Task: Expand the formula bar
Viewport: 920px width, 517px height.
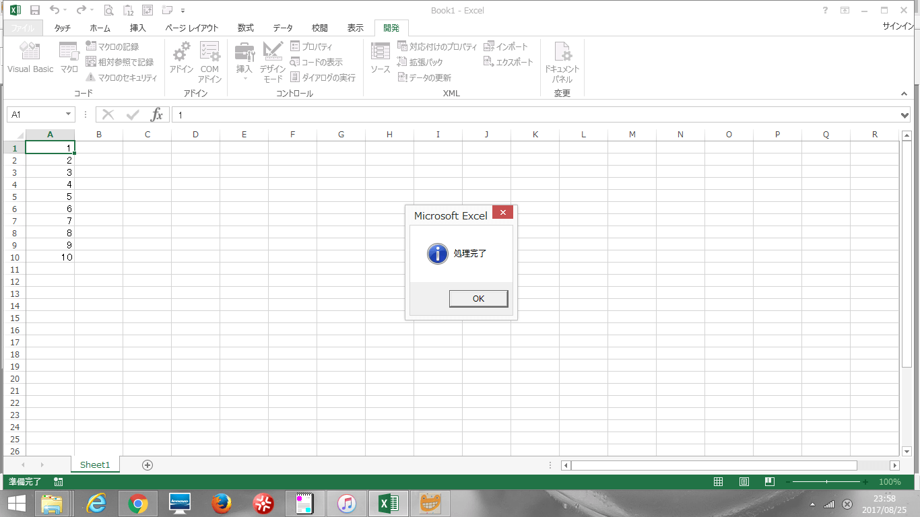Action: coord(905,115)
